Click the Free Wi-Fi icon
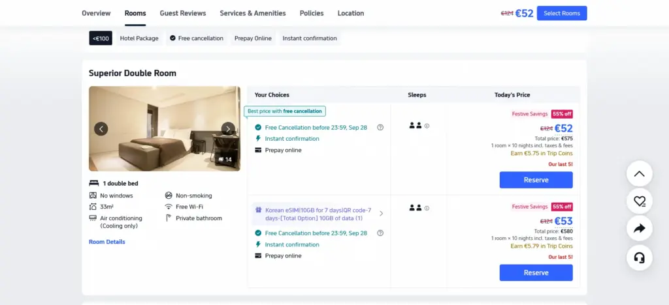Image resolution: width=669 pixels, height=305 pixels. point(169,207)
